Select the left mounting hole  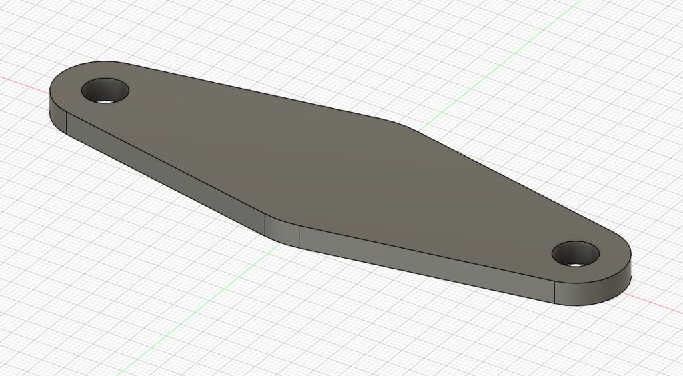105,91
